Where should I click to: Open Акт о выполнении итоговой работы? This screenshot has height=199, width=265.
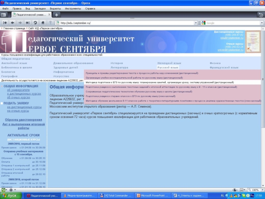[24, 126]
